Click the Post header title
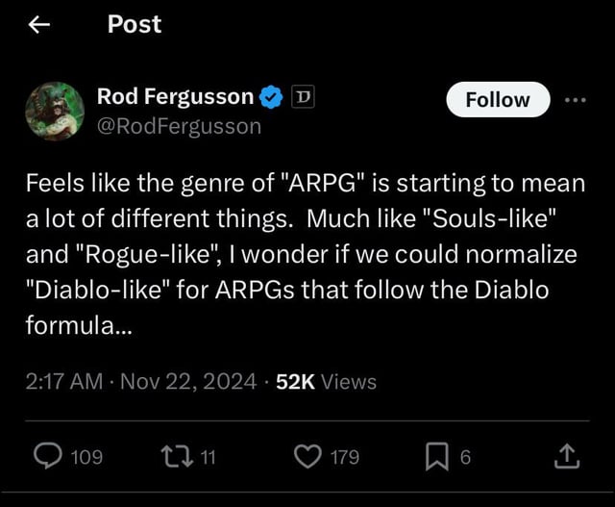This screenshot has width=615, height=507. (135, 24)
